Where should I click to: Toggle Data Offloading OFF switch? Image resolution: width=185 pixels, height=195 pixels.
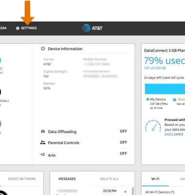coord(123,131)
